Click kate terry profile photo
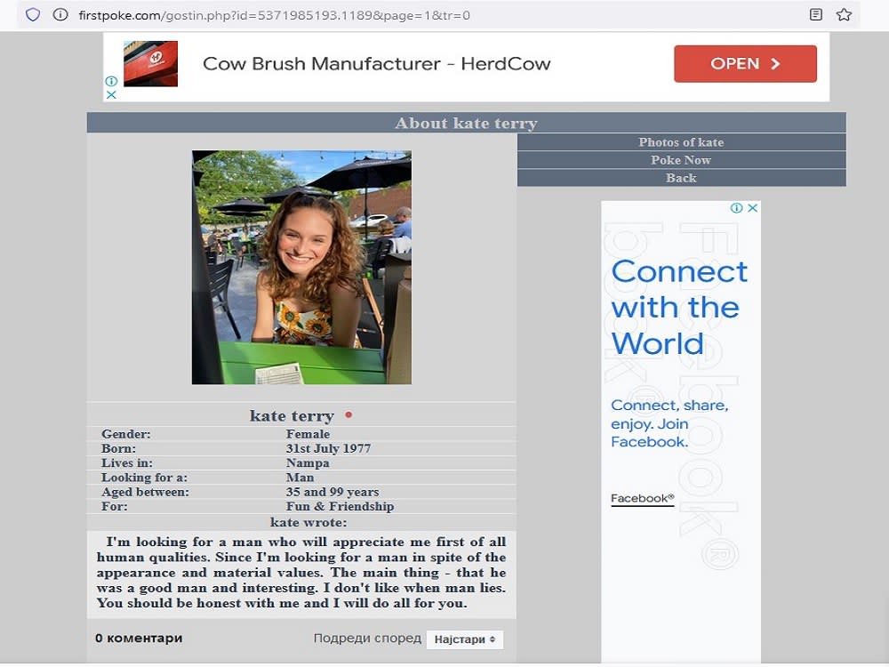 coord(301,267)
